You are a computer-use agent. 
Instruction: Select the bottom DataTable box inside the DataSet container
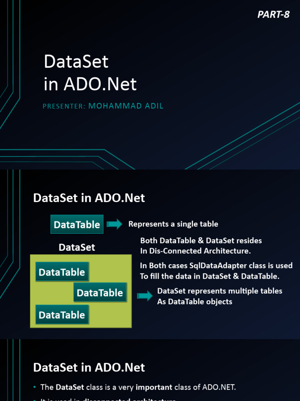[62, 315]
